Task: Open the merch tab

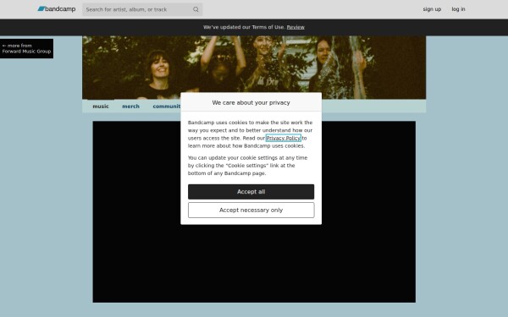Action: (130, 107)
